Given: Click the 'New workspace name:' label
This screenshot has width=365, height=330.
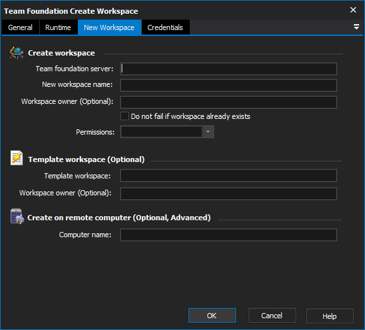Looking at the screenshot, I should [77, 84].
